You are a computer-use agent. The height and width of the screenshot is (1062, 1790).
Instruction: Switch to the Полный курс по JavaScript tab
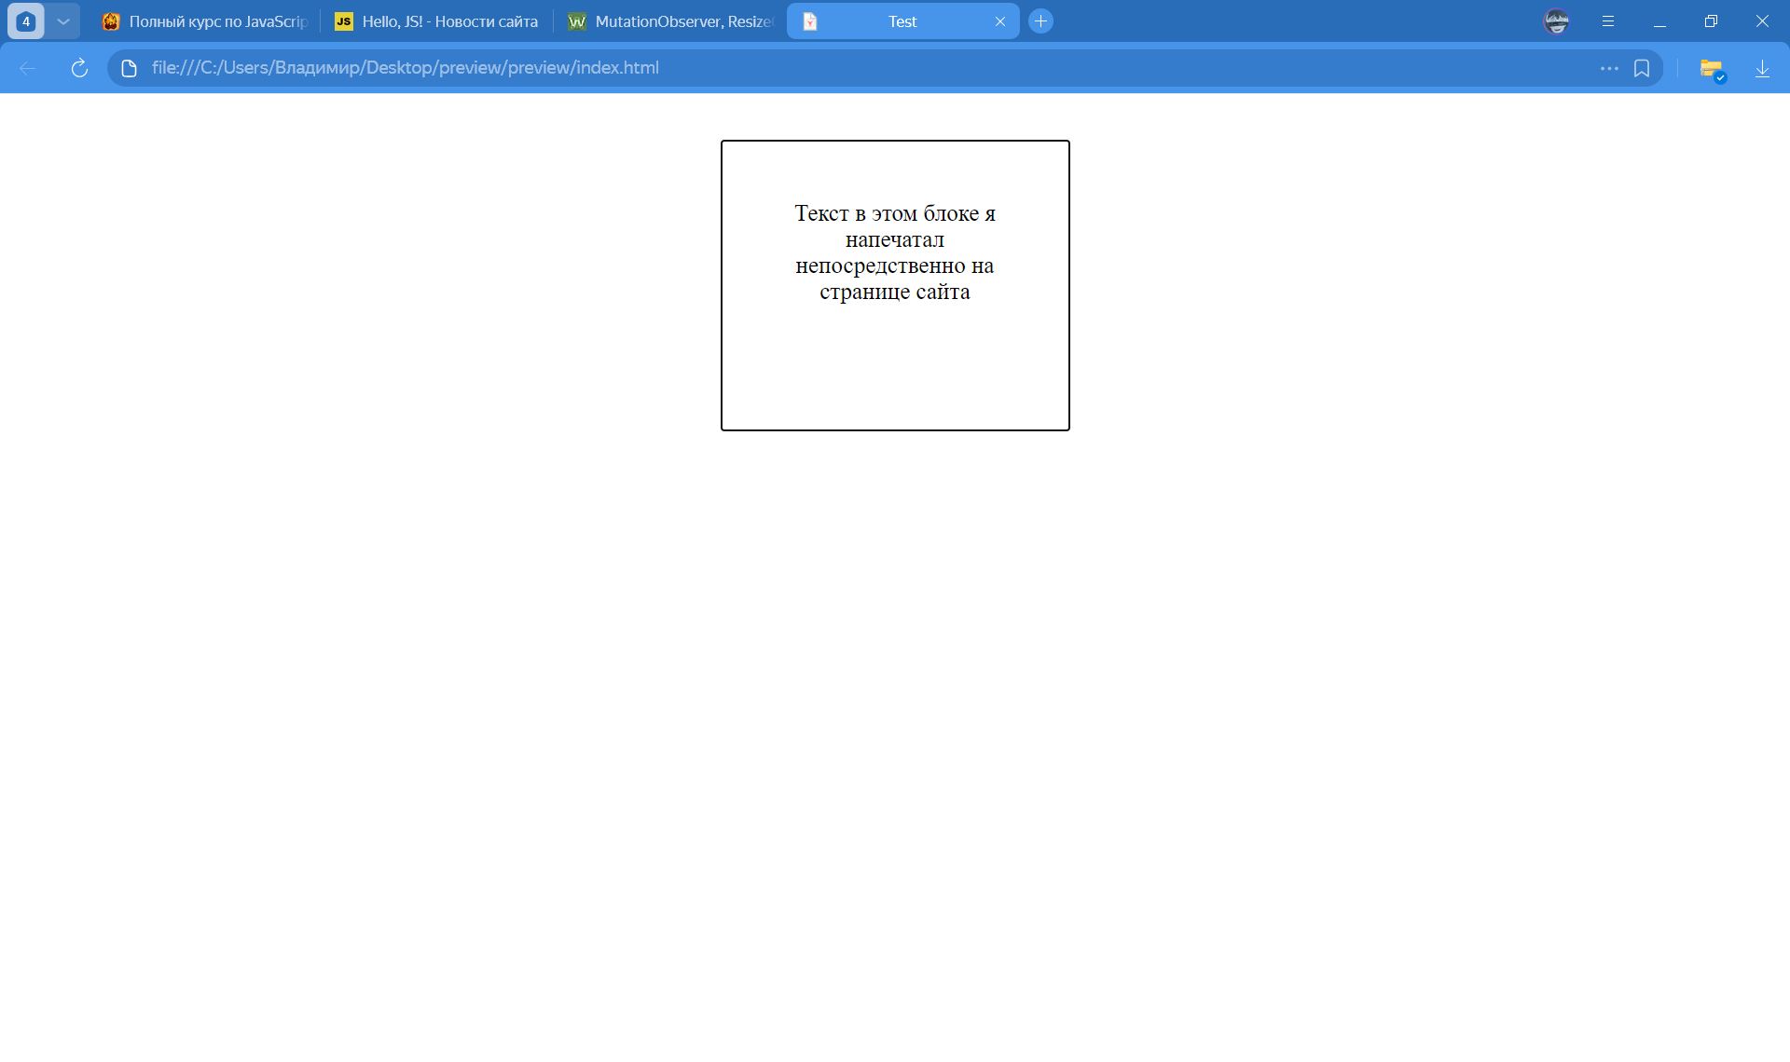205,21
